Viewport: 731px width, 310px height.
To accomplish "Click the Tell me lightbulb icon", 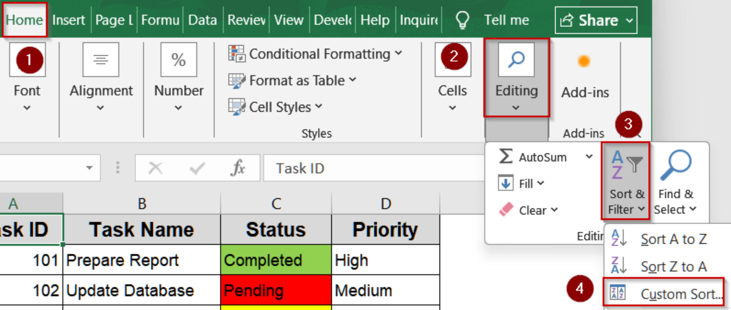I will pyautogui.click(x=463, y=20).
